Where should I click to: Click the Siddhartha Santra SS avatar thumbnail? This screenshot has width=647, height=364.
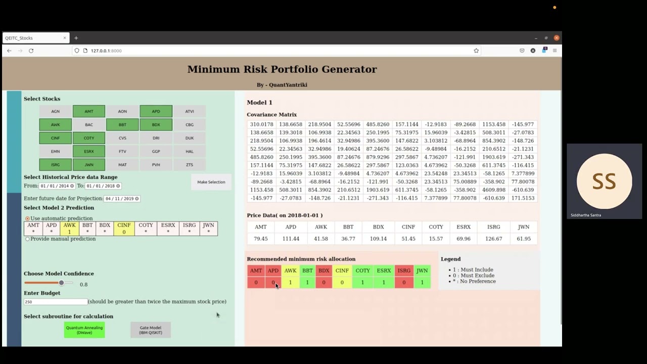pyautogui.click(x=605, y=181)
